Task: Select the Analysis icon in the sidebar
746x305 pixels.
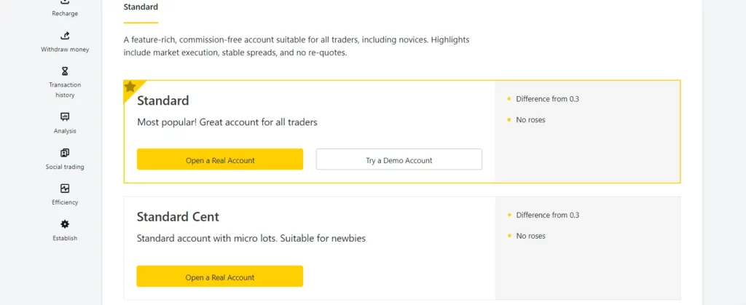Action: click(65, 116)
